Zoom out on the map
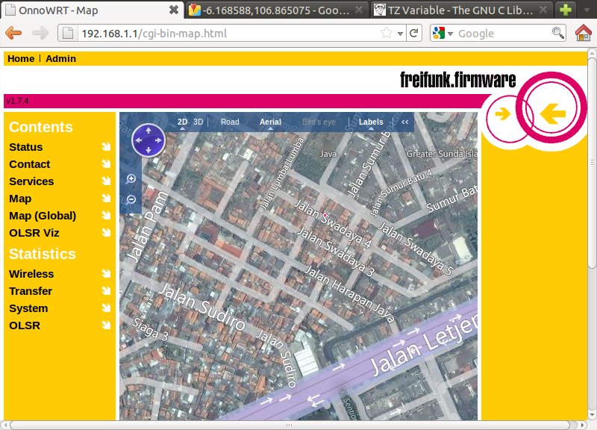Image resolution: width=597 pixels, height=430 pixels. 131,199
